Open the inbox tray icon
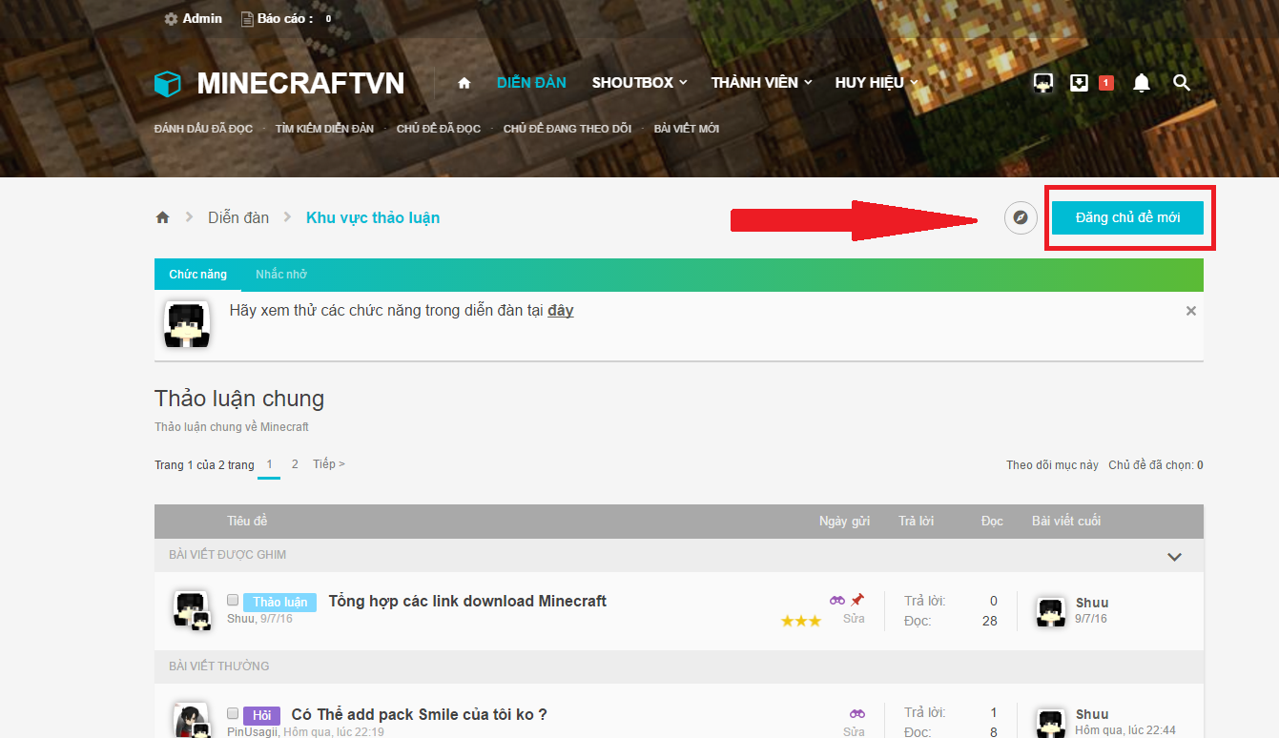This screenshot has height=738, width=1279. coord(1079,83)
